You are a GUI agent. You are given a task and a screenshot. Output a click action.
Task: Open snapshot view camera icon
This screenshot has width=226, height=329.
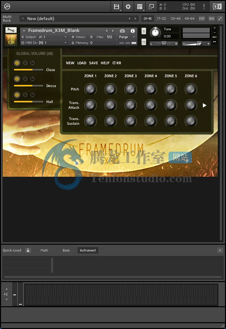tap(123, 31)
